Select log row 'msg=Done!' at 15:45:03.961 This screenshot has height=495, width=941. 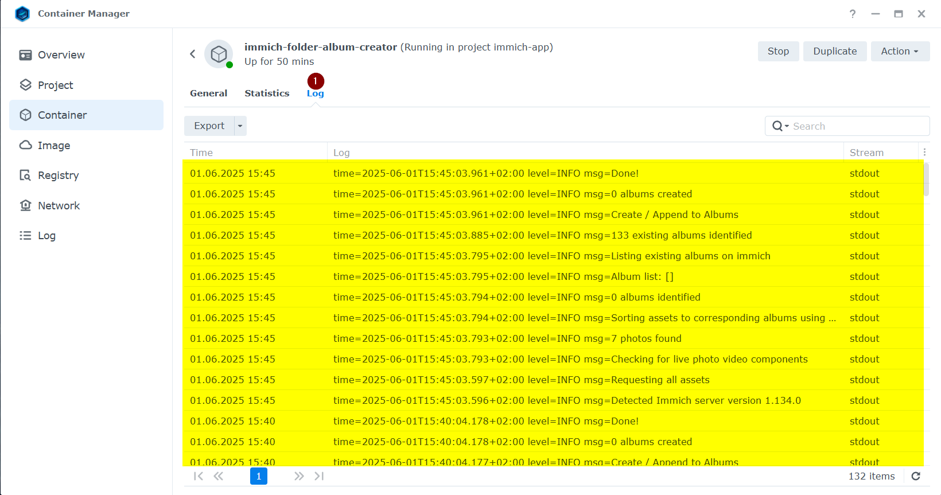[x=554, y=173]
